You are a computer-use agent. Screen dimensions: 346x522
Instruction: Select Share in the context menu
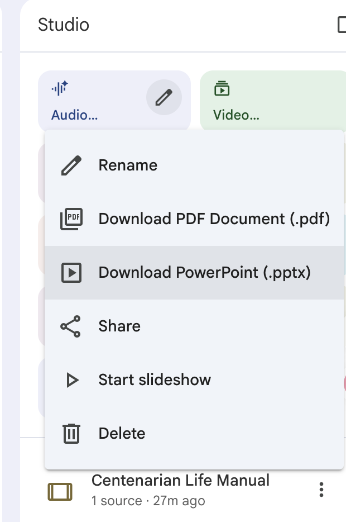(x=119, y=326)
